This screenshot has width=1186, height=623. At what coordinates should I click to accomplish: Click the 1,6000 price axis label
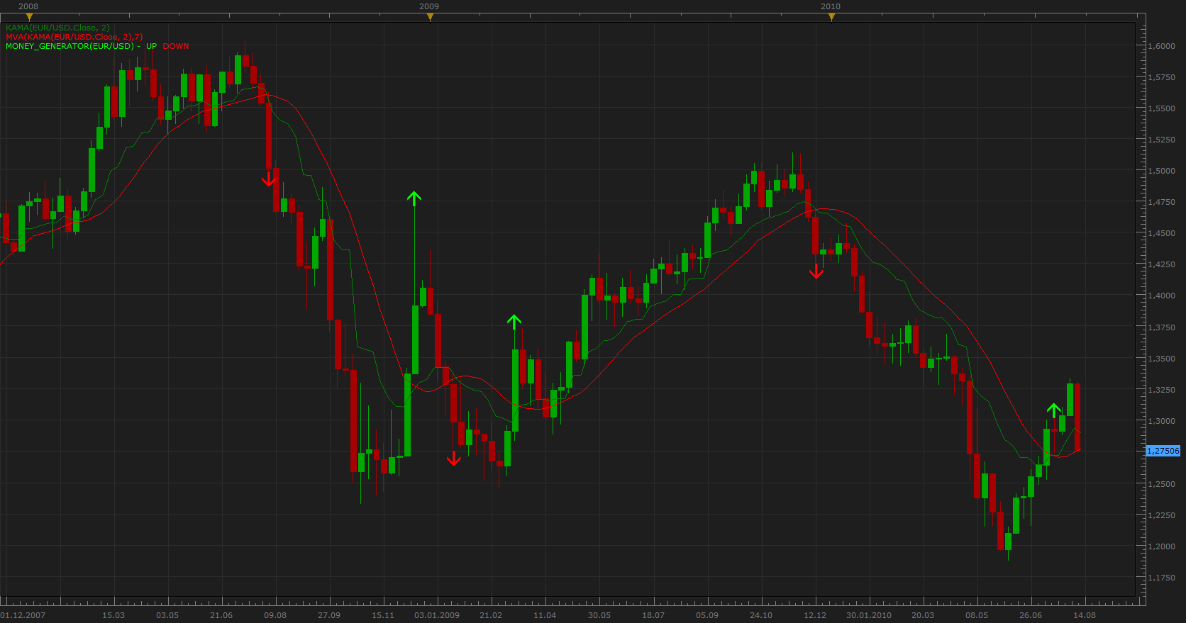[x=1161, y=46]
